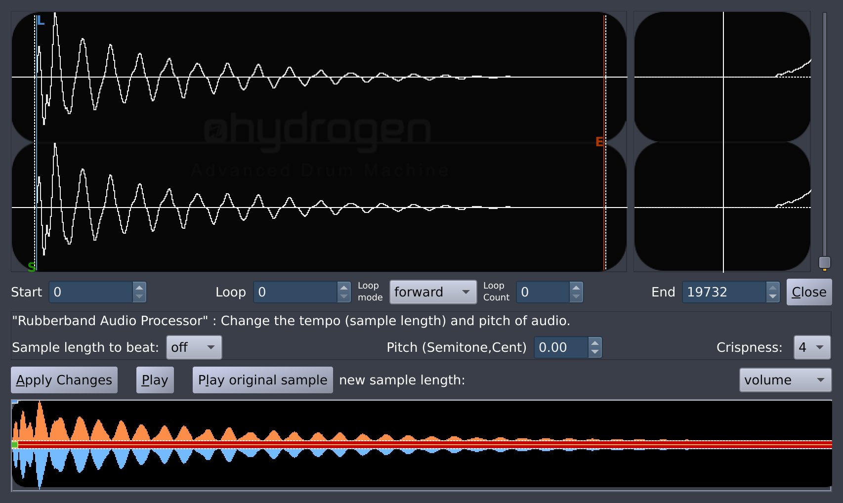Nudge the Pitch value up one step
Screen dimensions: 843x503
pyautogui.click(x=594, y=342)
